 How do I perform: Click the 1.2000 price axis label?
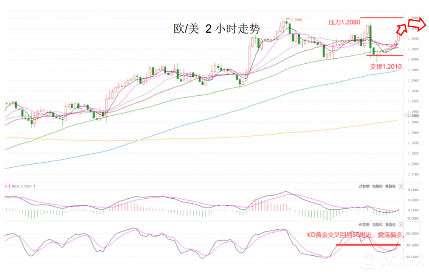coord(413,60)
